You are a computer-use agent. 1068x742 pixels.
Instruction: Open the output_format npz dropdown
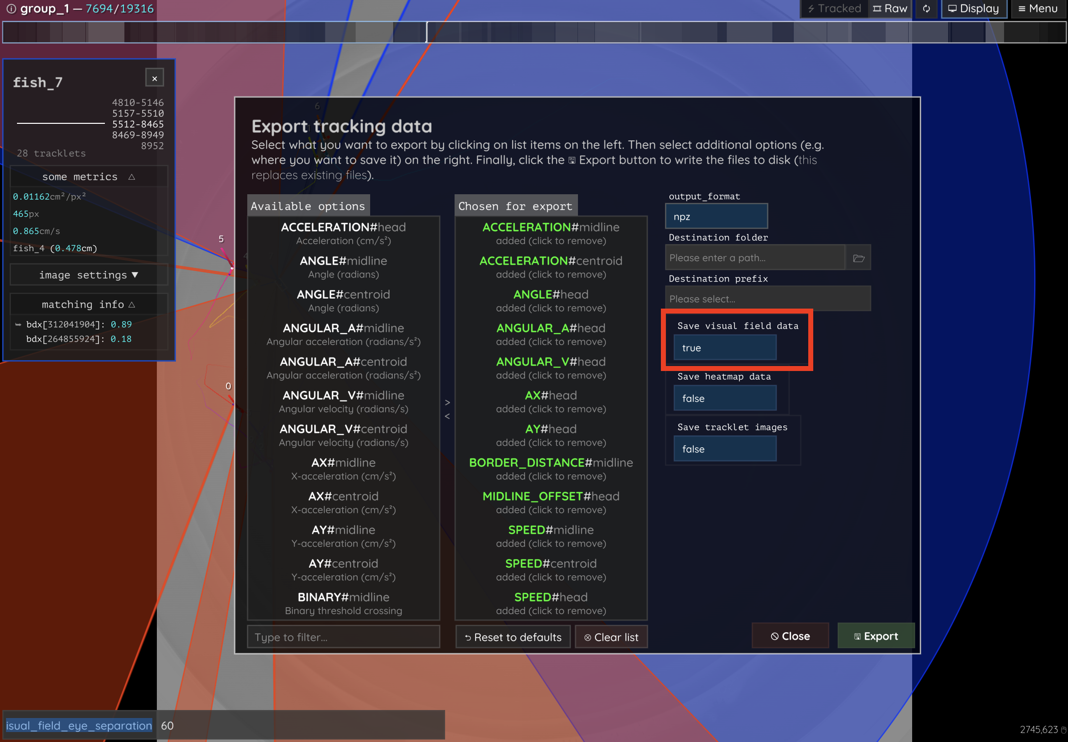click(x=716, y=217)
